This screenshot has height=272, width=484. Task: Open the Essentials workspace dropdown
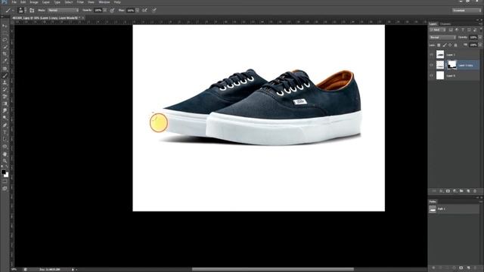pos(467,10)
